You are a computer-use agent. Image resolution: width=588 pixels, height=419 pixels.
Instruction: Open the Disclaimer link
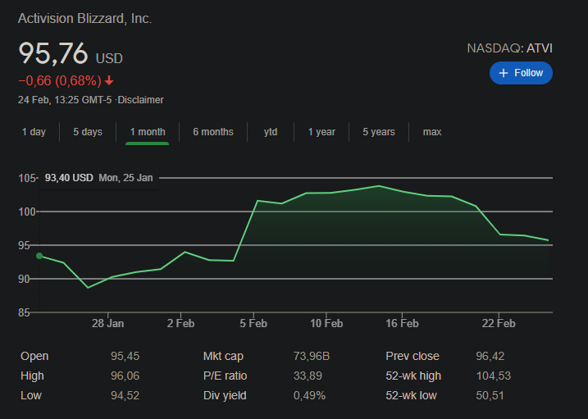pyautogui.click(x=140, y=100)
